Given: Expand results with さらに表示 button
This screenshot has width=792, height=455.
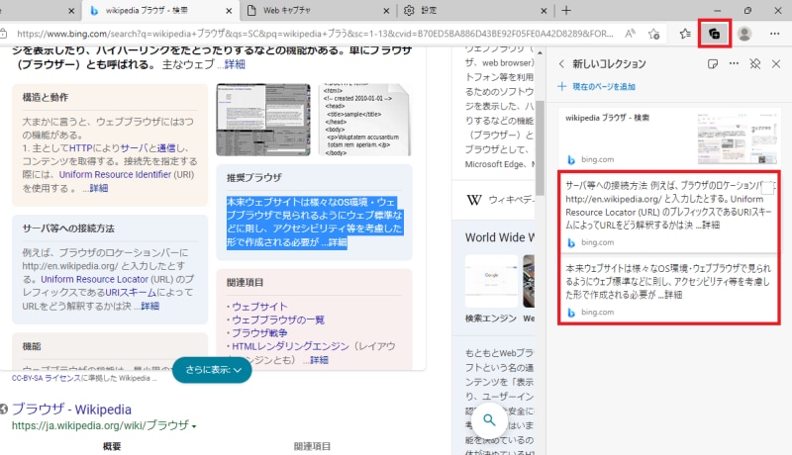Looking at the screenshot, I should tap(211, 370).
